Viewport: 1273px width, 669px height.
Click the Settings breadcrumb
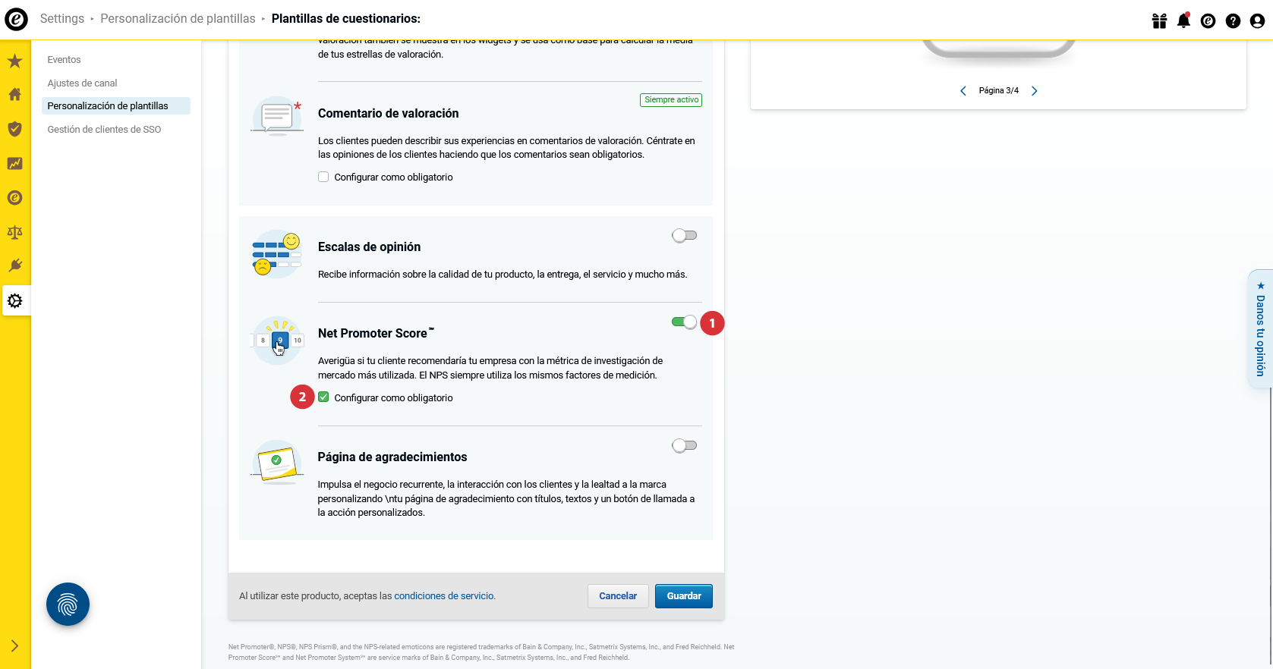click(62, 19)
